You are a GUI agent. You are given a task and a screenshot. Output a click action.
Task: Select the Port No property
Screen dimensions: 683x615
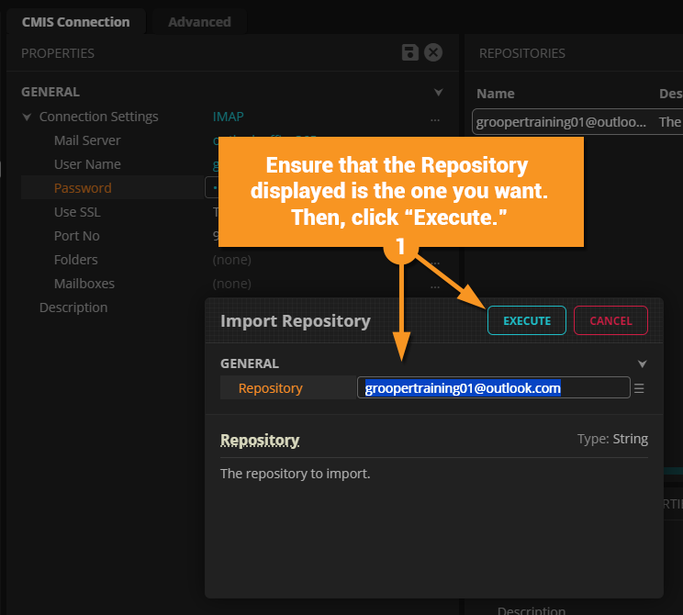click(77, 236)
